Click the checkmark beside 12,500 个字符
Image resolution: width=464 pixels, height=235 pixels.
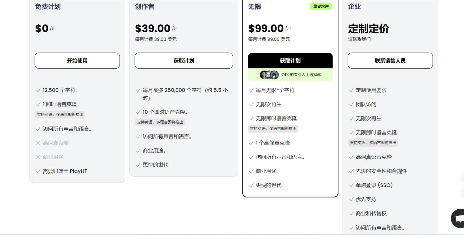pyautogui.click(x=38, y=90)
